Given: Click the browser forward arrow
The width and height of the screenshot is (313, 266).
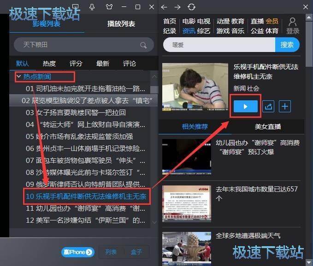Looking at the screenshot, I should point(177,7).
